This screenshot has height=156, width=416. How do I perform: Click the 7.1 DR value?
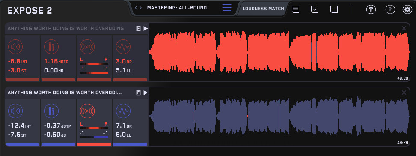[x=124, y=126]
